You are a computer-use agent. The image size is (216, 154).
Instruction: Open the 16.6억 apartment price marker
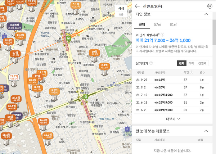click(x=44, y=121)
